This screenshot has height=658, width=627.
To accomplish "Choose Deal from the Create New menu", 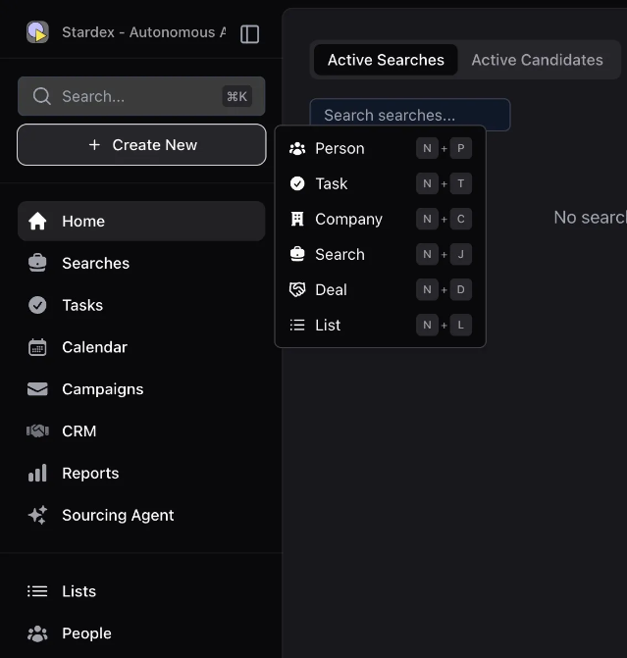I will point(381,289).
